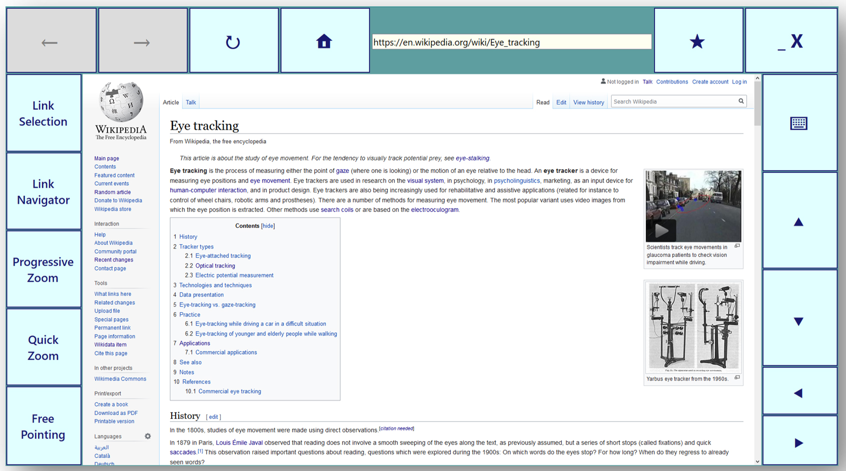Jump to the References section
The width and height of the screenshot is (846, 471).
pos(196,382)
